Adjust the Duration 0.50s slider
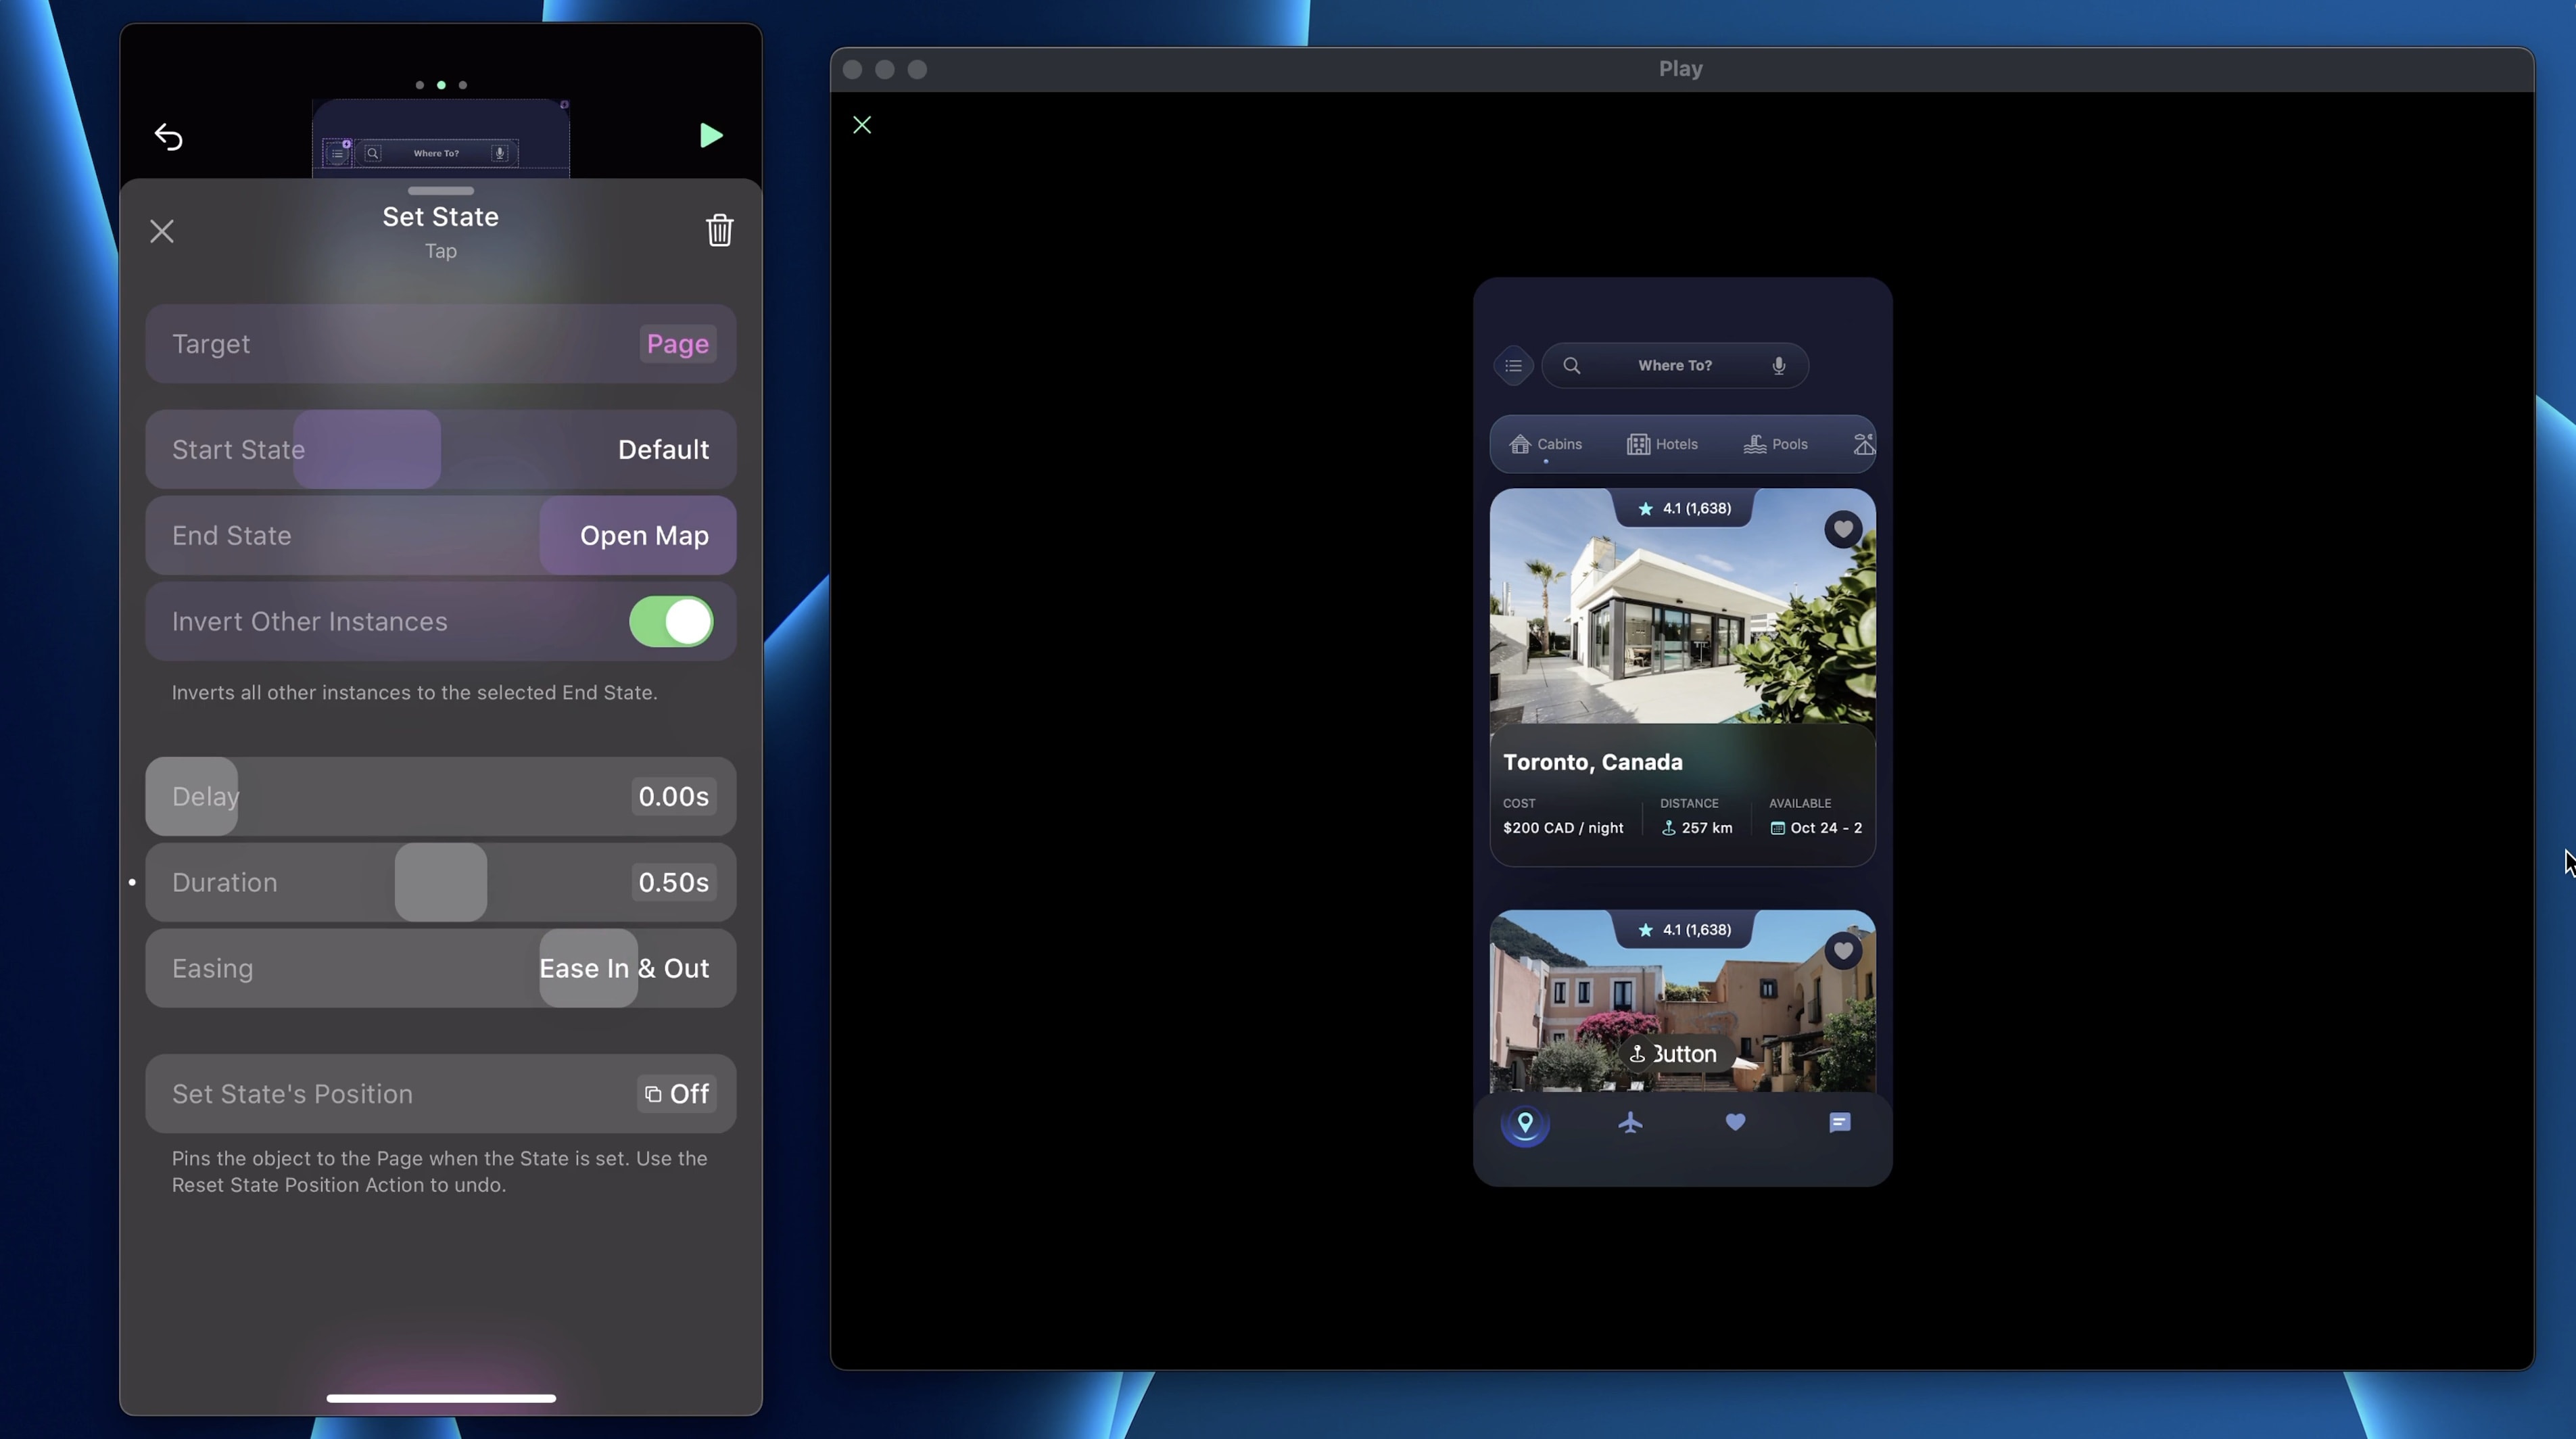This screenshot has height=1439, width=2576. pyautogui.click(x=441, y=883)
